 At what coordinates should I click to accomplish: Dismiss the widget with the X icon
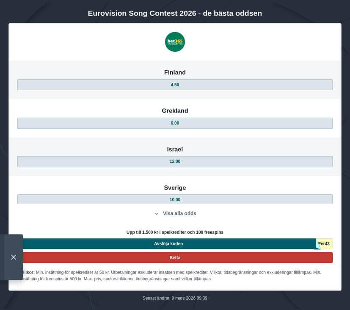click(13, 257)
